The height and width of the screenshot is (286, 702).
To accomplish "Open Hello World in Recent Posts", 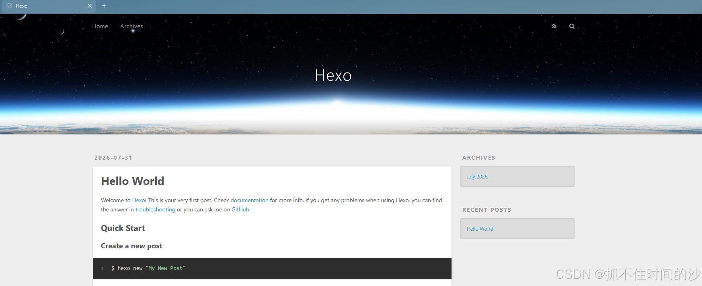I will pyautogui.click(x=480, y=229).
